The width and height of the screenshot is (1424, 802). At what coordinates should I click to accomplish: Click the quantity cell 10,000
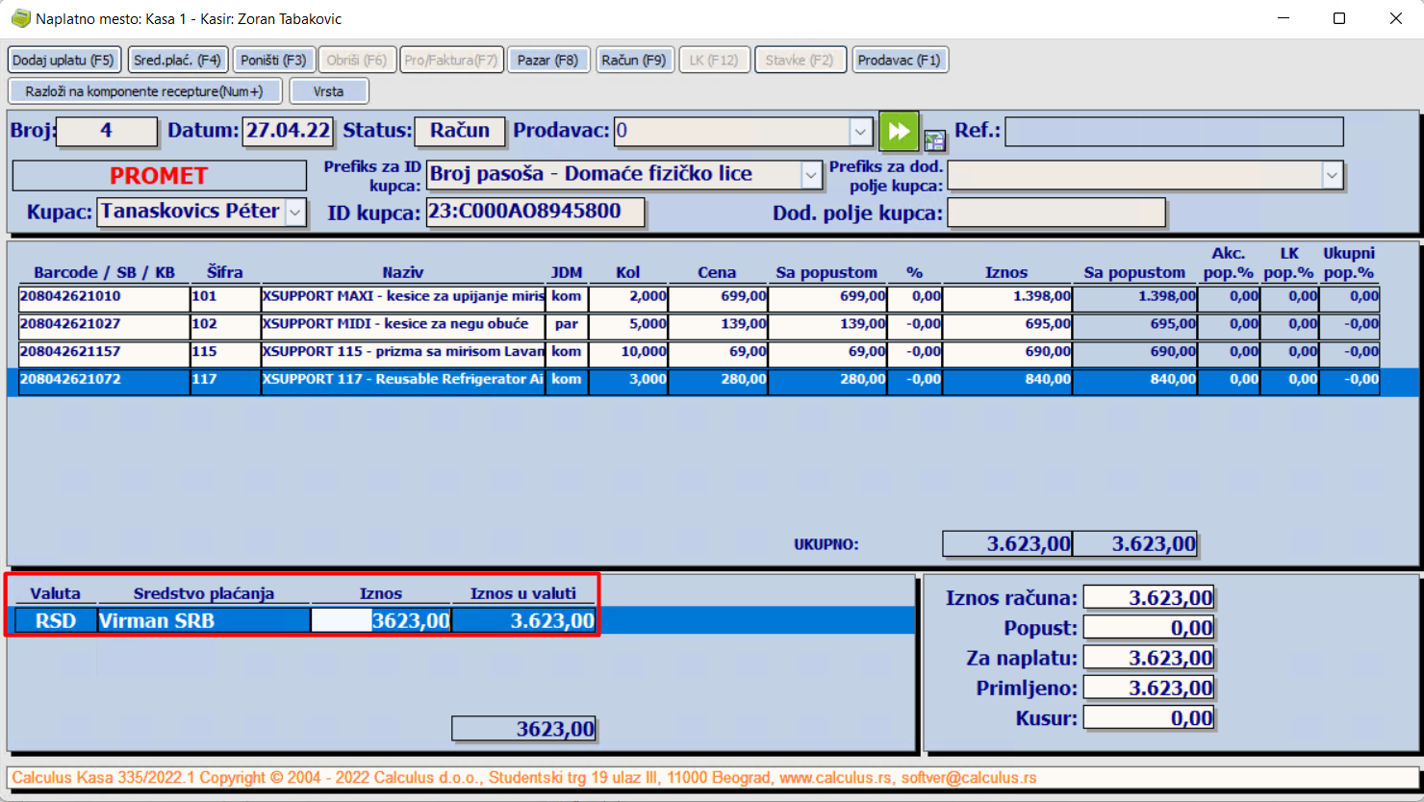628,353
